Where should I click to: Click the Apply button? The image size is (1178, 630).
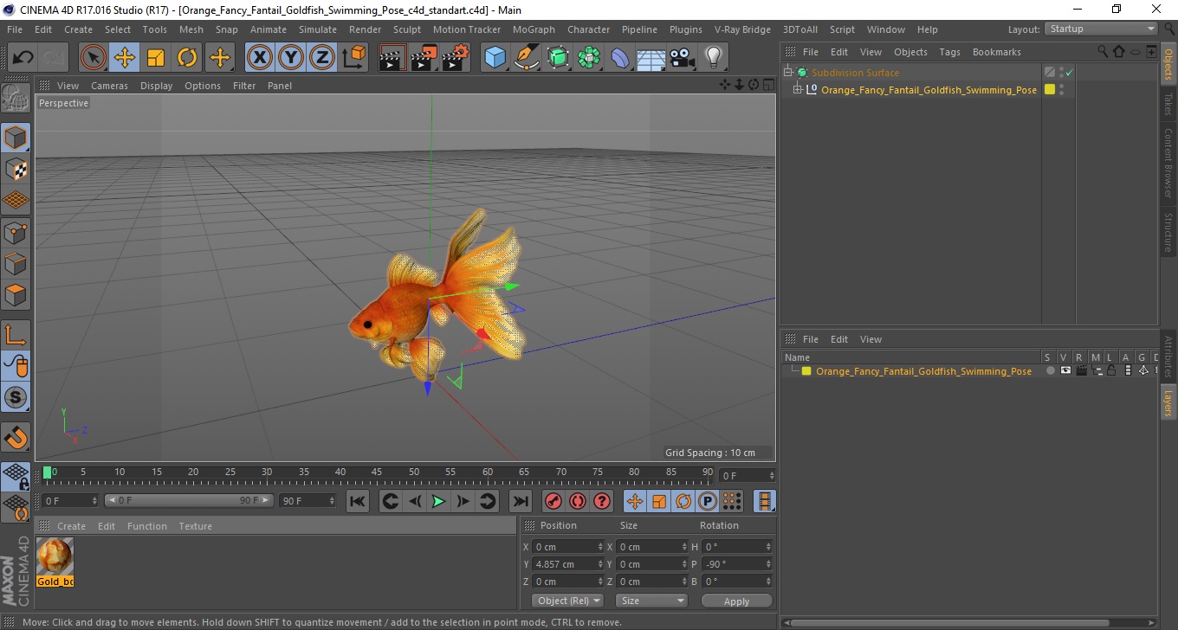pos(736,601)
